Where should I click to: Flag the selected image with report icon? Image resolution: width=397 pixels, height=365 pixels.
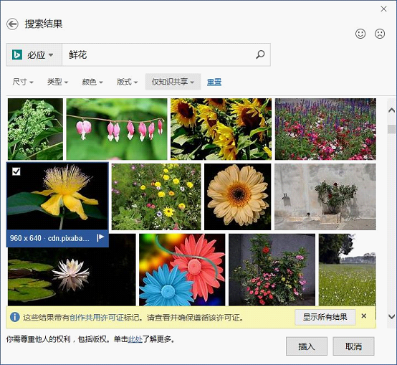point(100,238)
